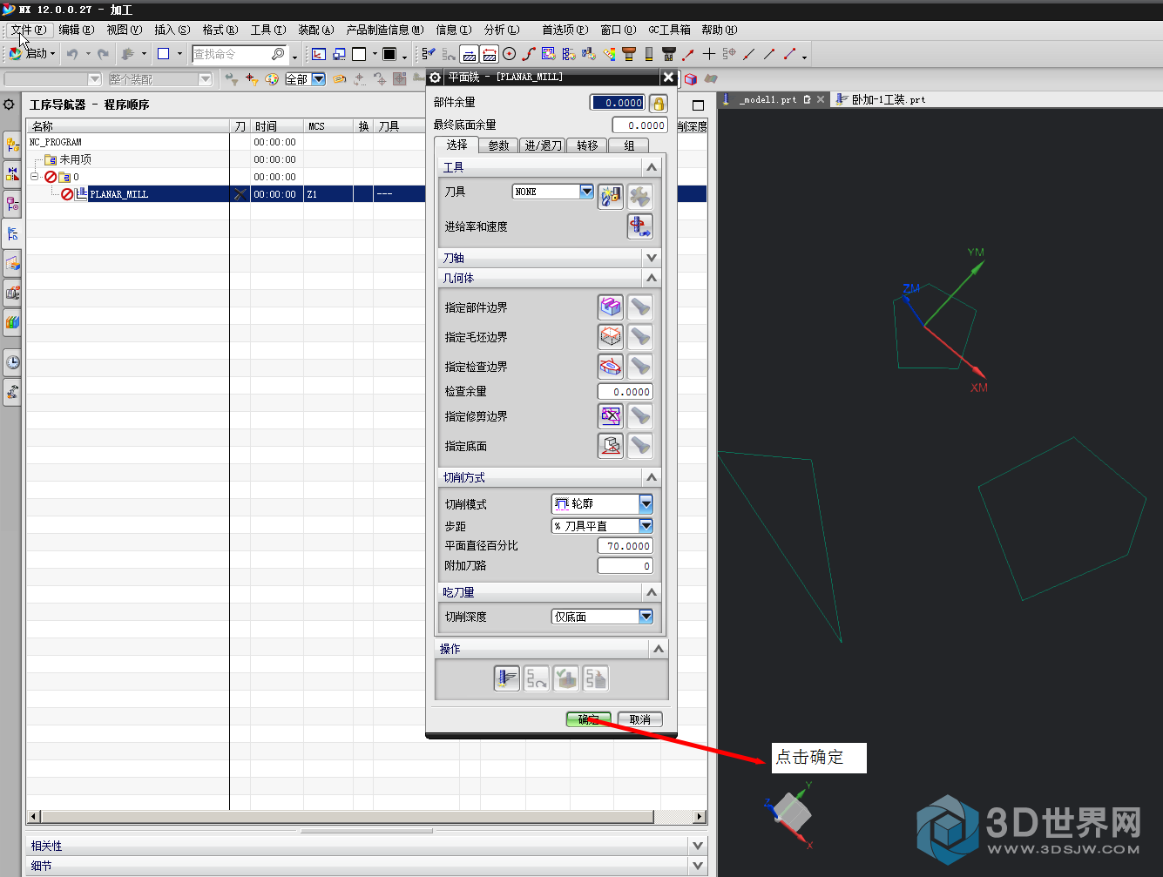
Task: Open the 刀具 NONE dropdown
Action: tap(586, 192)
